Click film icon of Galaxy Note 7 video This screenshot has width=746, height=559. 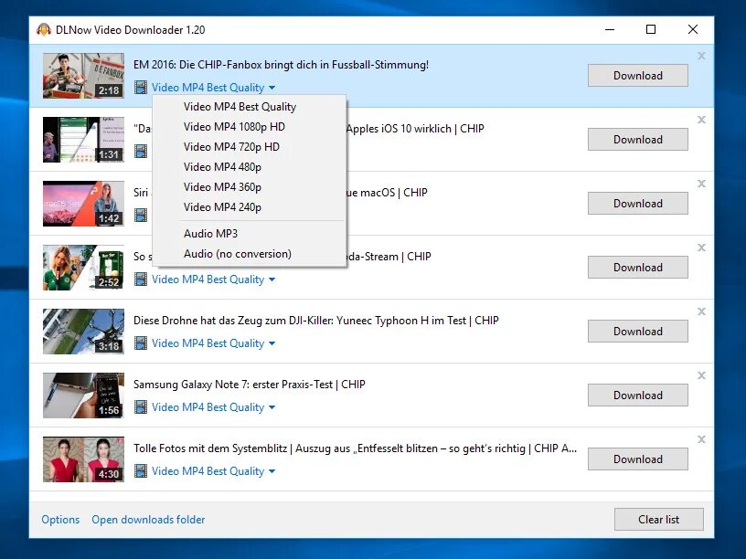click(141, 406)
